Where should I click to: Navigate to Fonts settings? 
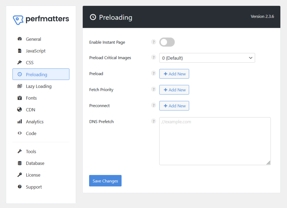41,98
